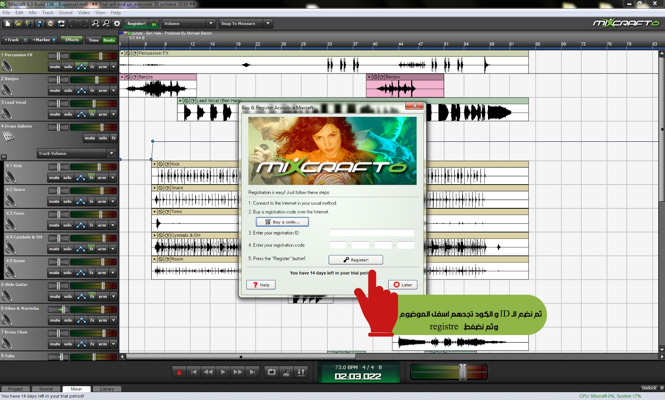Solo the Banjos track
The width and height of the screenshot is (665, 400).
click(x=68, y=91)
